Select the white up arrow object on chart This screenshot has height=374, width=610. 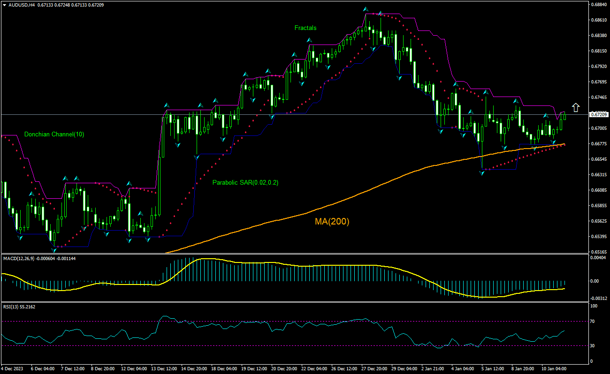[576, 107]
